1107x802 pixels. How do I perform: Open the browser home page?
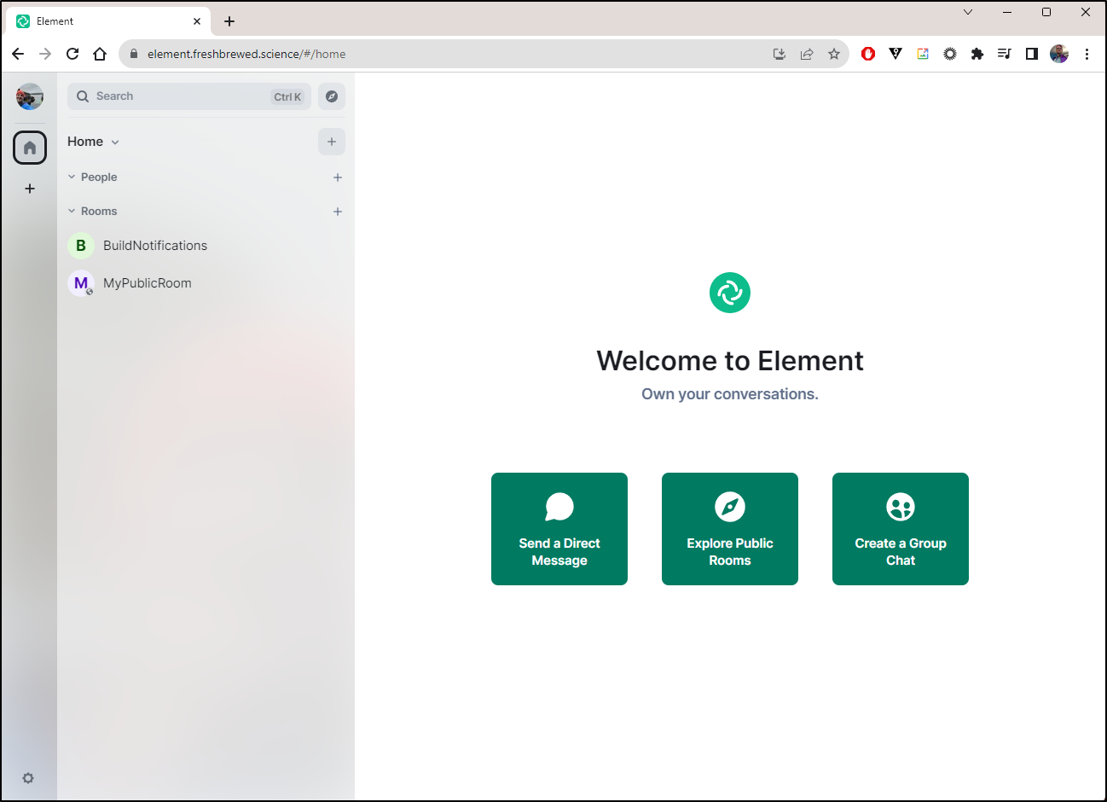[100, 54]
